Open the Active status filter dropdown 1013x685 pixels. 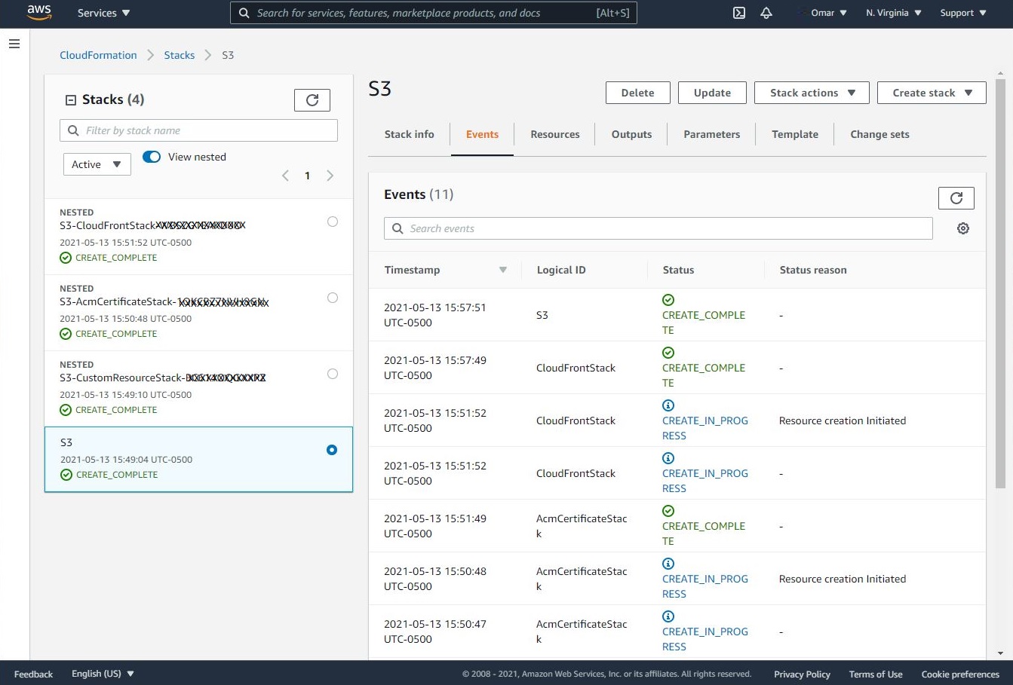[97, 164]
